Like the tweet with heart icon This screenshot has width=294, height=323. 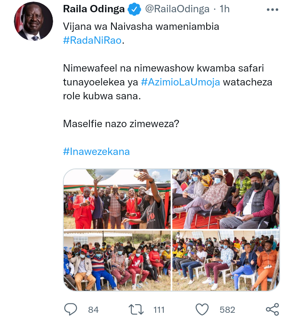coord(202,310)
